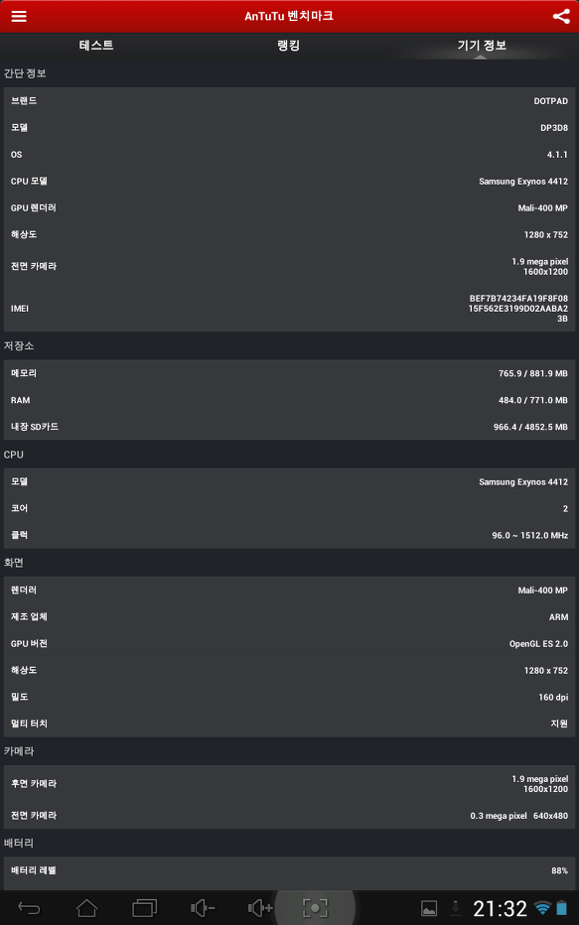Tap the Android back arrow icon
The width and height of the screenshot is (579, 925).
click(29, 908)
